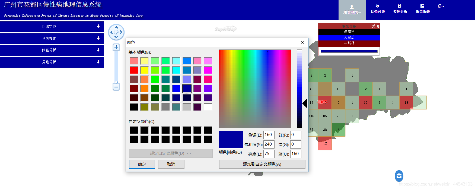This screenshot has width=475, height=189.
Task: Click in the hue/saturation spectrum area
Action: tap(255, 89)
